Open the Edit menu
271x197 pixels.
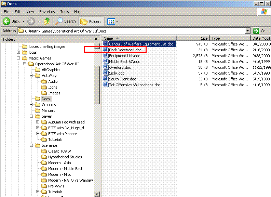[x=18, y=12]
